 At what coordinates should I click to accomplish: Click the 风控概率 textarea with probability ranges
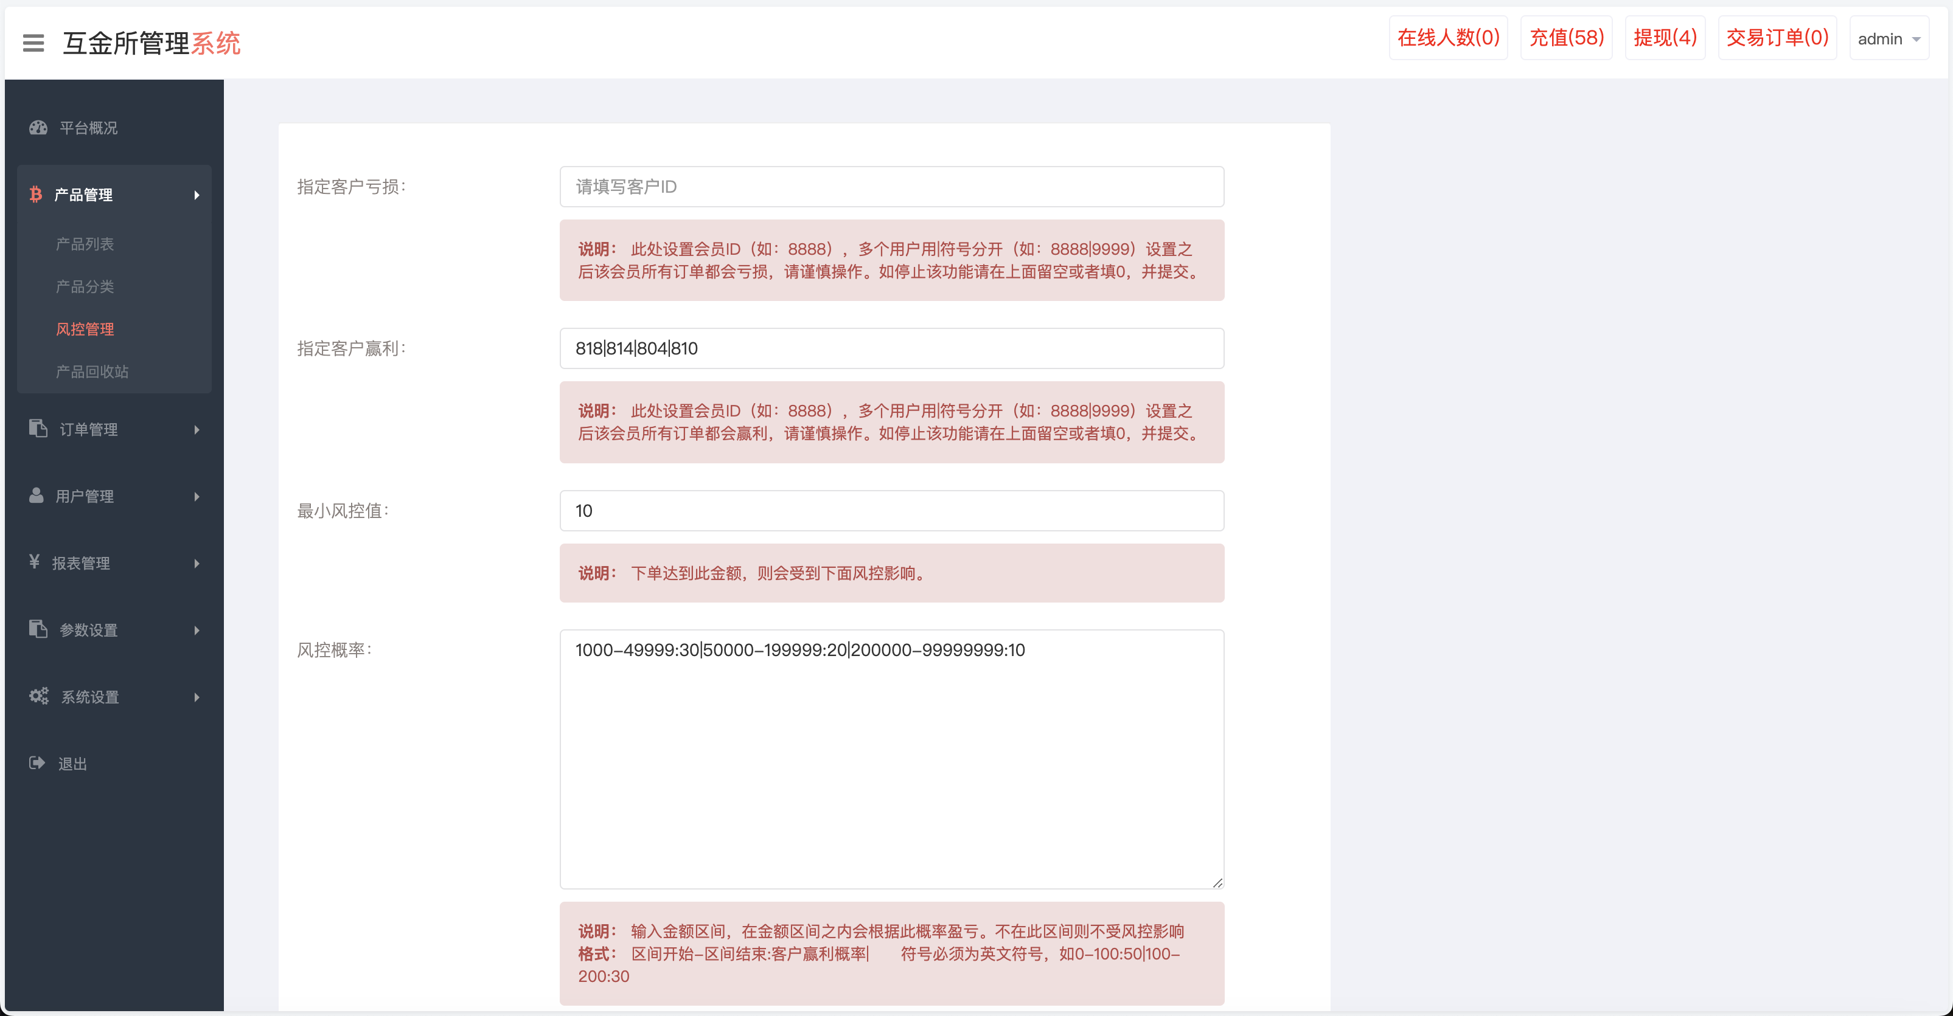click(891, 758)
